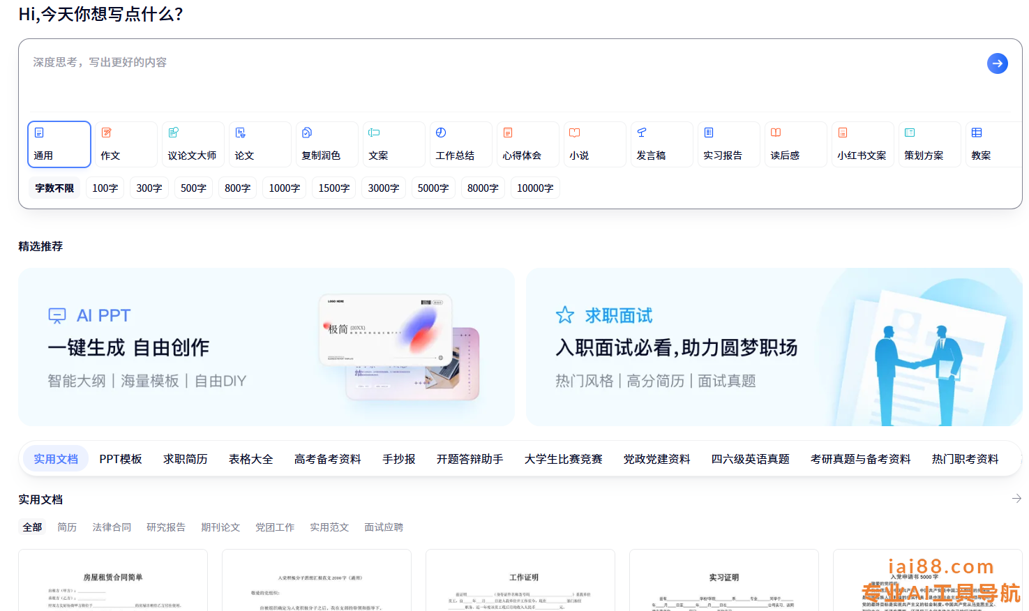Viewport: 1029px width, 611px height.
Task: Choose the 500字 length option
Action: point(194,188)
